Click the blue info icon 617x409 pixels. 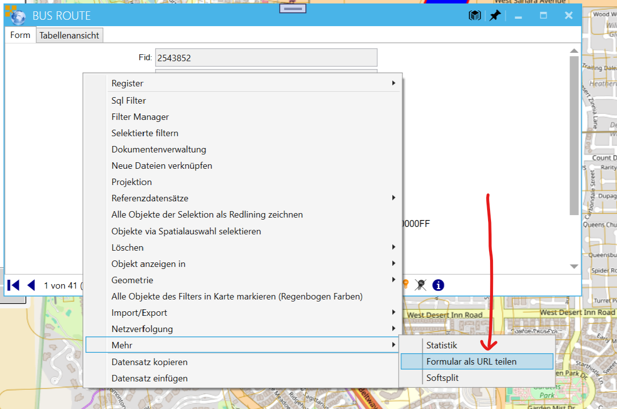[x=438, y=285]
